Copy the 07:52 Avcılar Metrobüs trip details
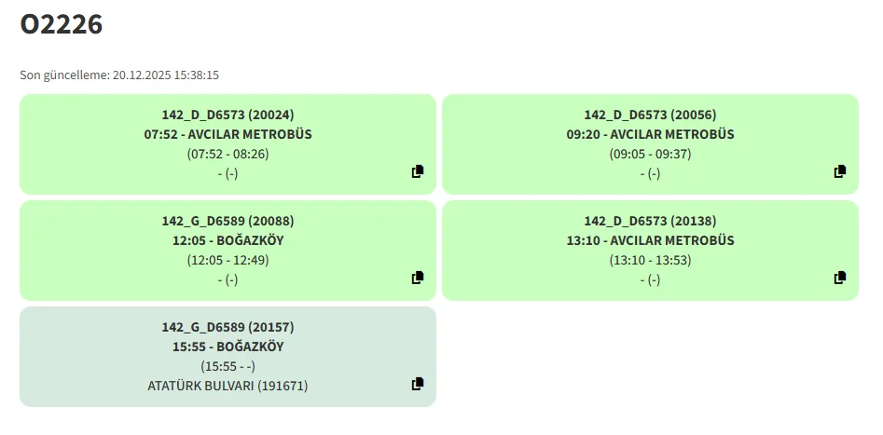This screenshot has height=435, width=883. (418, 171)
